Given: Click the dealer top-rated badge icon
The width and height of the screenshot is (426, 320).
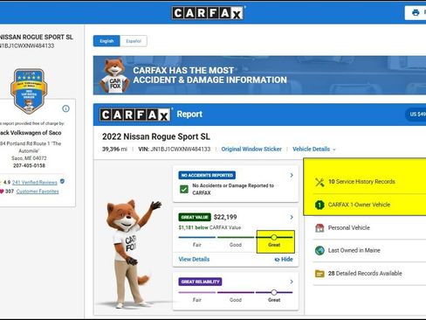Looking at the screenshot, I should [x=29, y=91].
